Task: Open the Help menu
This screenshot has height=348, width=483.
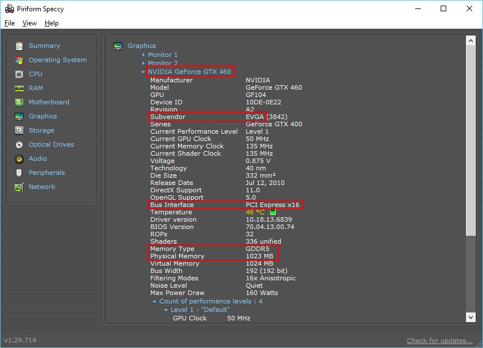Action: pos(51,23)
